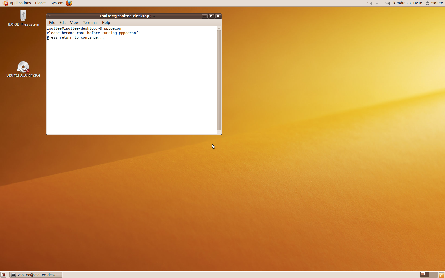Viewport: 445px width, 278px height.
Task: Click the terminal window menu button at title bar left
Action: coord(50,16)
